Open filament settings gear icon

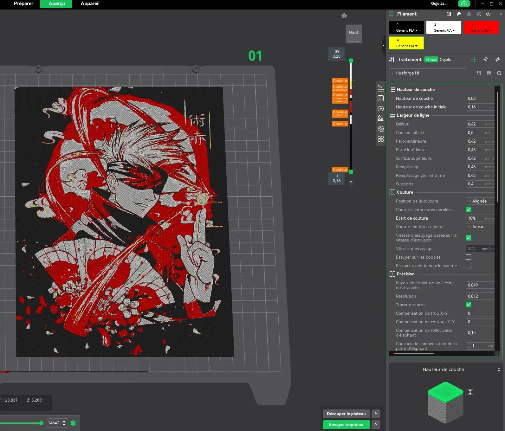click(x=489, y=14)
